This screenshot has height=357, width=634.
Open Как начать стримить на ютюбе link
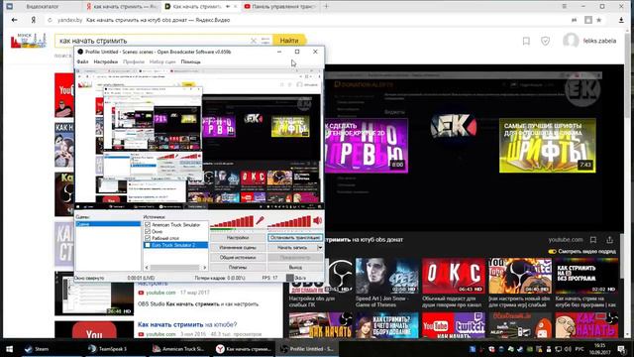pos(187,324)
